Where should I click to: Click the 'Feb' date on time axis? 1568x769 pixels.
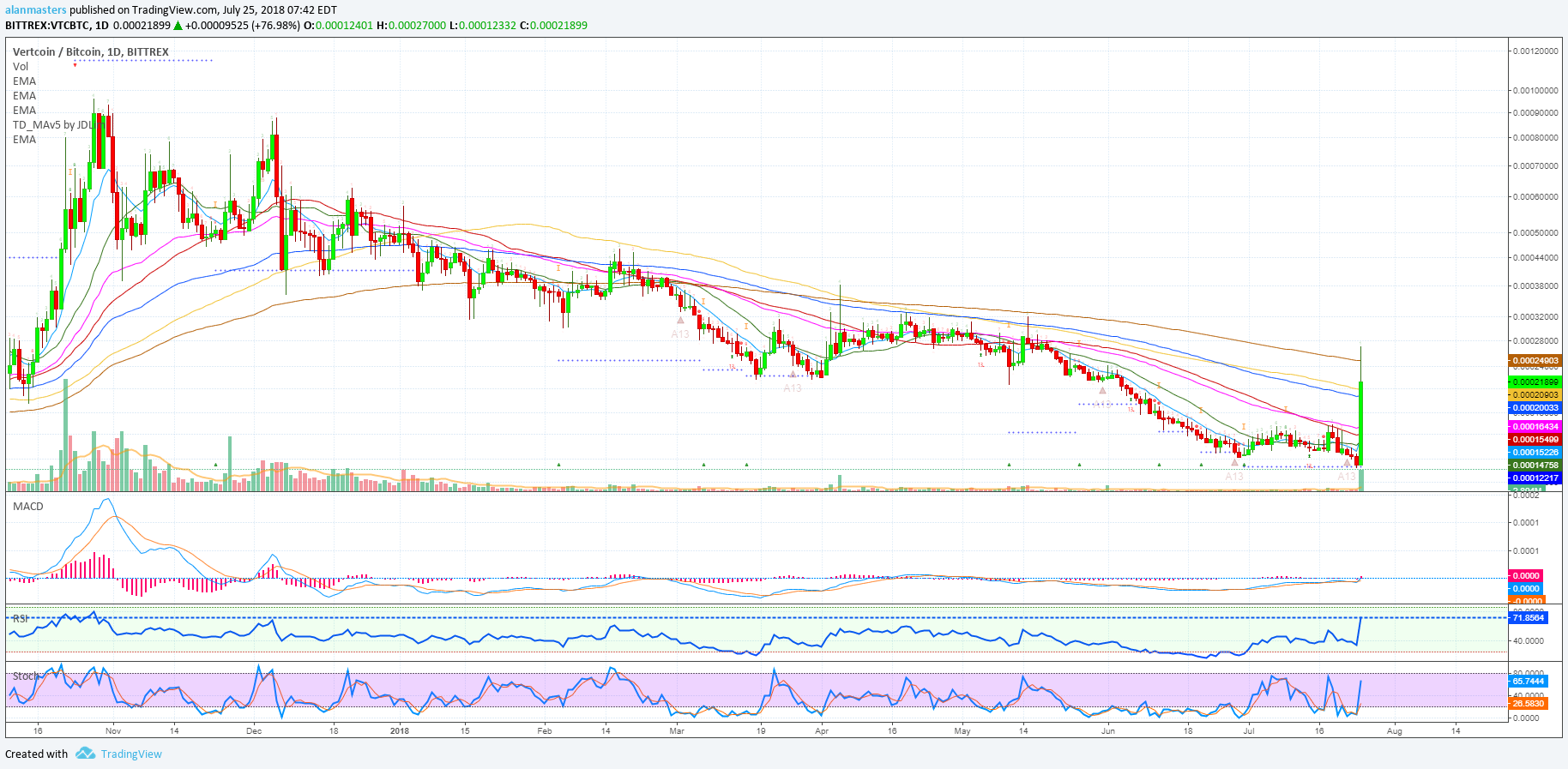pos(544,731)
